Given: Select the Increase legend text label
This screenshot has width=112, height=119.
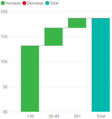Looking at the screenshot, I should click(x=13, y=3).
